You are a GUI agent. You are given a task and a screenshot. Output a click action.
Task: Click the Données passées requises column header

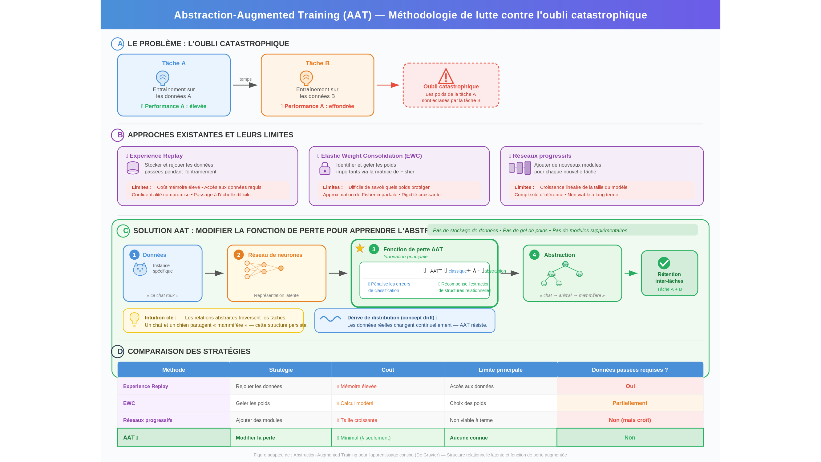(x=629, y=370)
